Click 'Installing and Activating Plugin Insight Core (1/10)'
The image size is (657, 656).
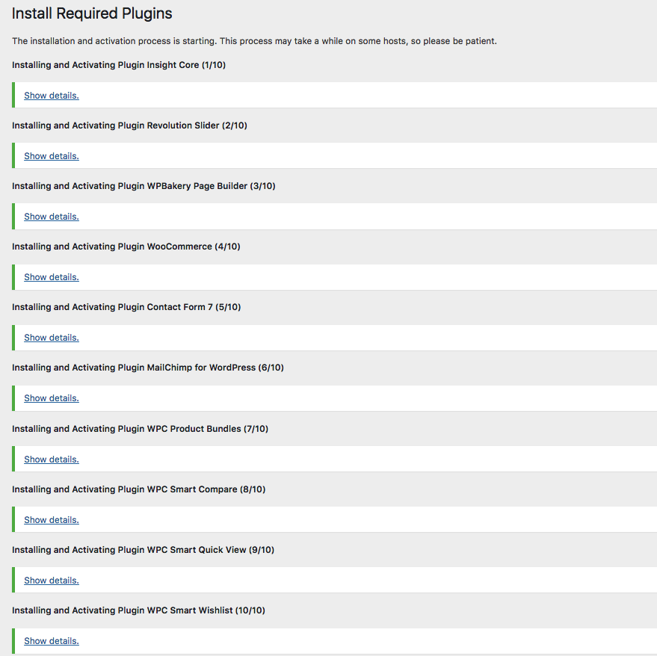tap(119, 65)
